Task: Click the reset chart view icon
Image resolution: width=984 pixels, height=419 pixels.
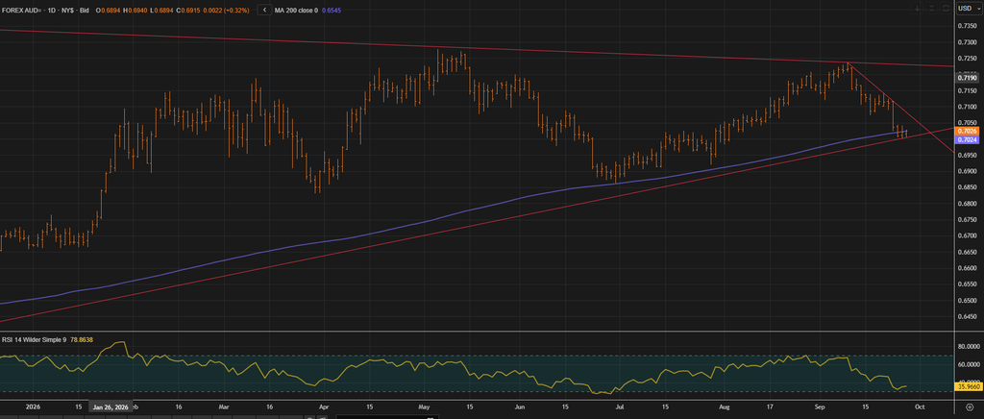Action: [946, 8]
